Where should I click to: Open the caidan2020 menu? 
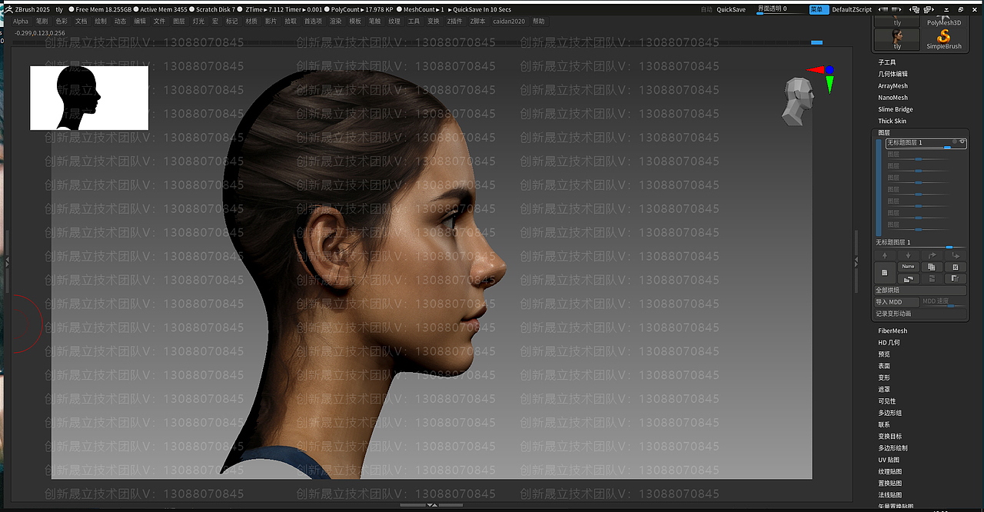tap(509, 22)
